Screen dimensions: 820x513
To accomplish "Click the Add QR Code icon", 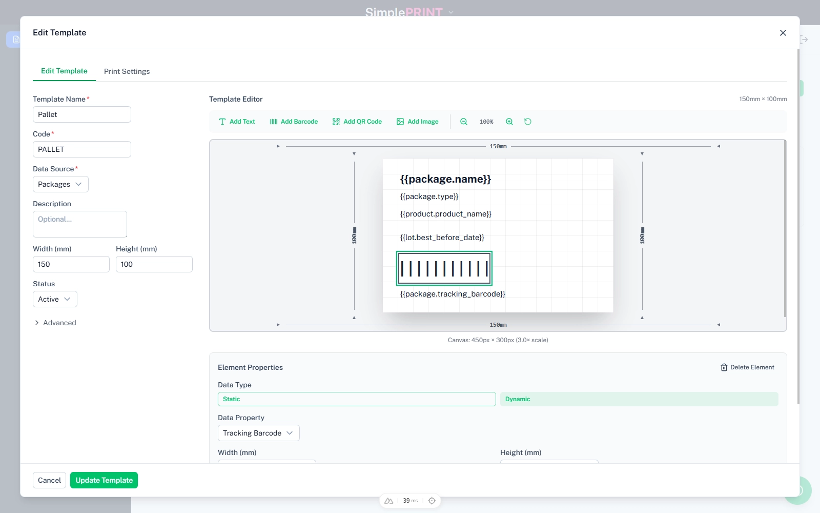I will (x=336, y=122).
